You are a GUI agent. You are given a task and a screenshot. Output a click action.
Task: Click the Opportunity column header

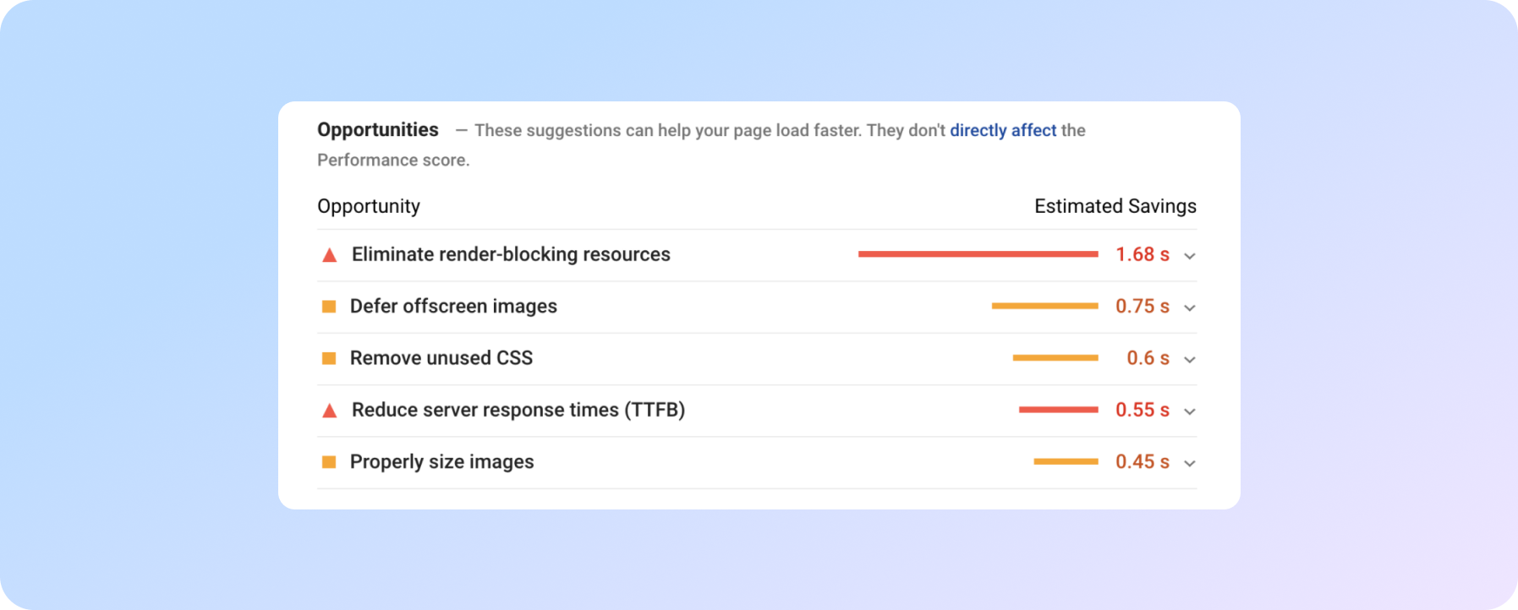[x=368, y=205]
